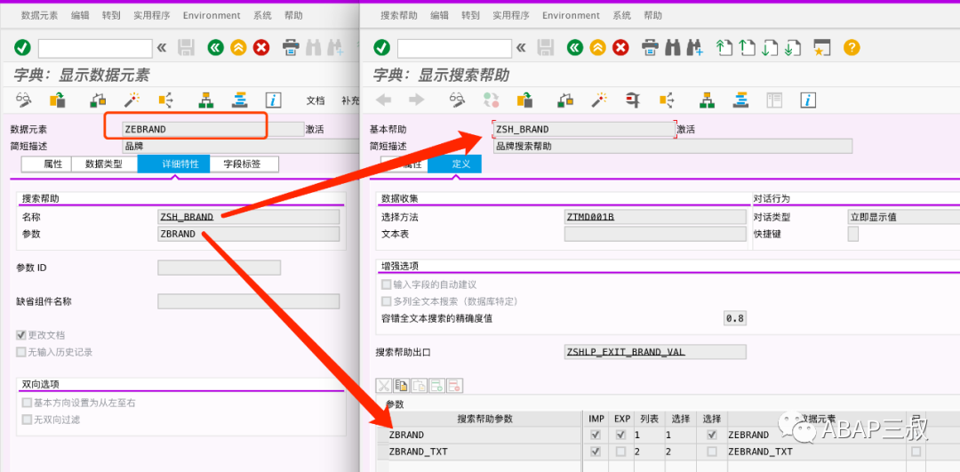Toggle Display/Change glasses icon in data element window
The height and width of the screenshot is (472, 960).
click(23, 100)
